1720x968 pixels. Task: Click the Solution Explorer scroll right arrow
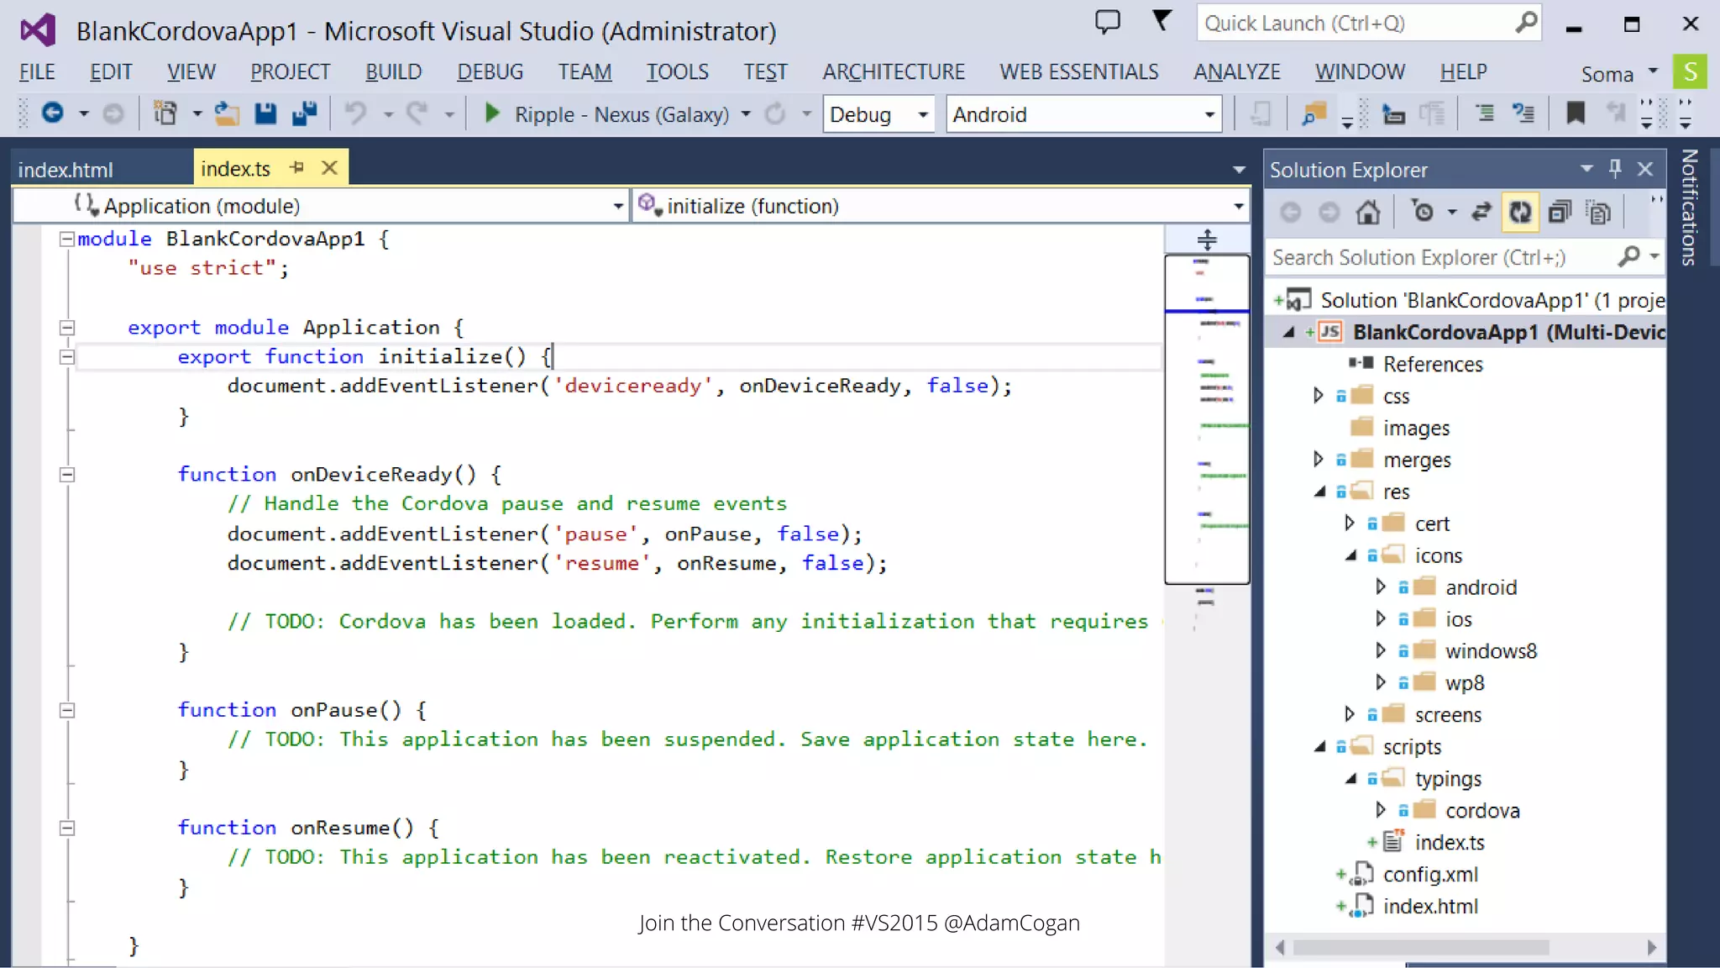point(1651,948)
